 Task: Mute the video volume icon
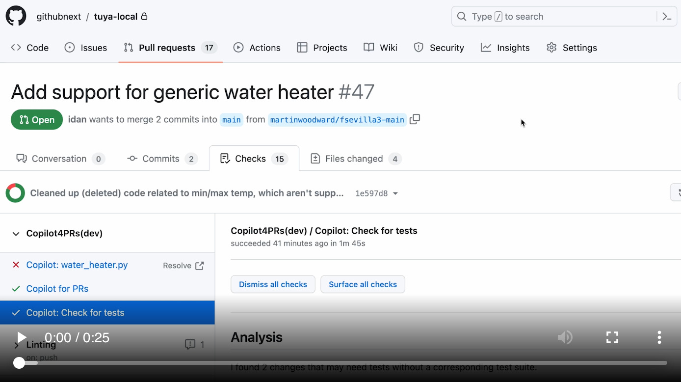coord(565,337)
